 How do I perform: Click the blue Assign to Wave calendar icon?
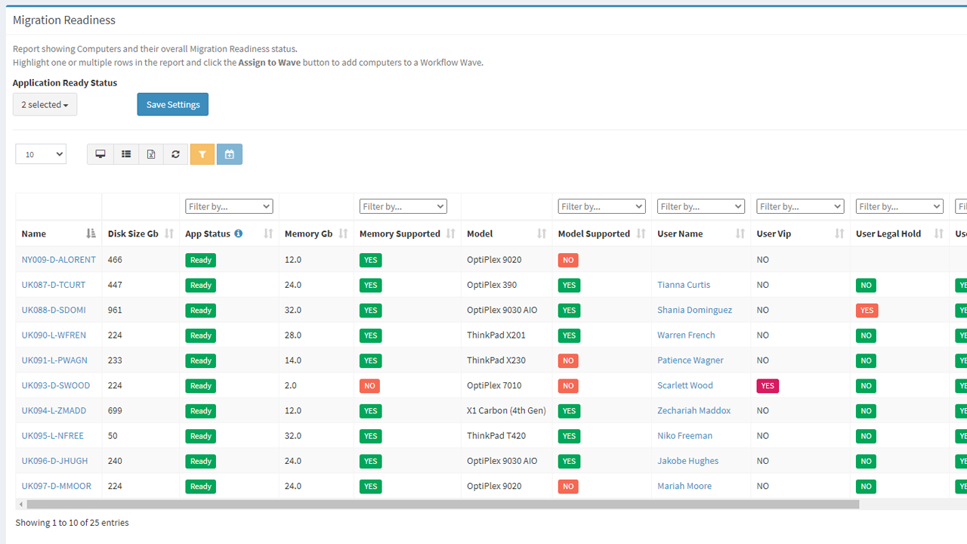[230, 154]
